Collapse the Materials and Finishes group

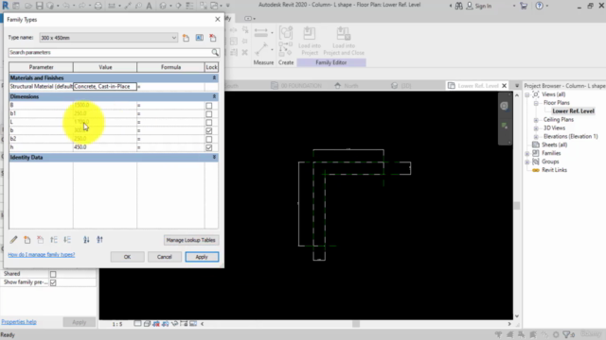tap(214, 77)
